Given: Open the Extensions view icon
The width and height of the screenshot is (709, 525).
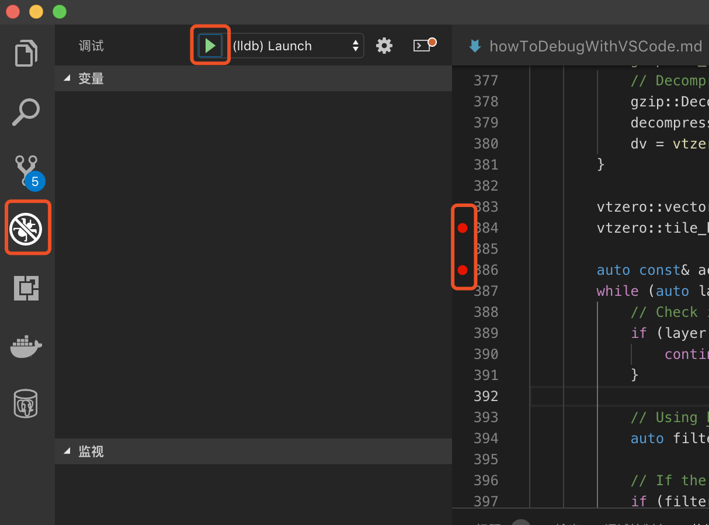Looking at the screenshot, I should 26,288.
